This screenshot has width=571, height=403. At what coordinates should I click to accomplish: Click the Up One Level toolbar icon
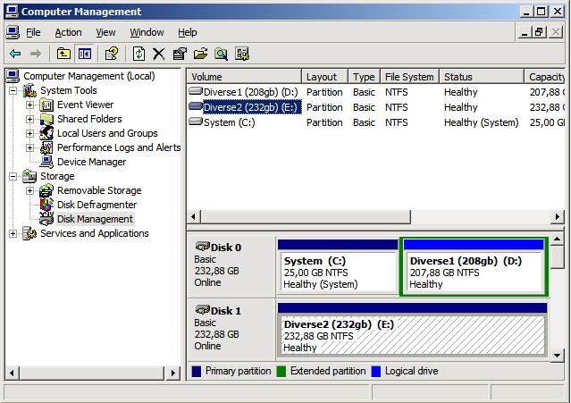(x=63, y=54)
